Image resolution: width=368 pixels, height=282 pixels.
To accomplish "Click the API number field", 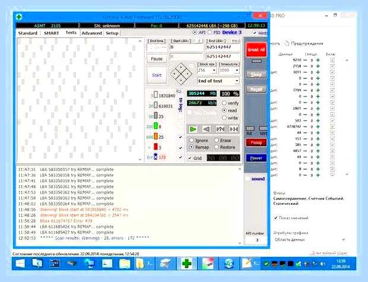I will click(x=256, y=240).
